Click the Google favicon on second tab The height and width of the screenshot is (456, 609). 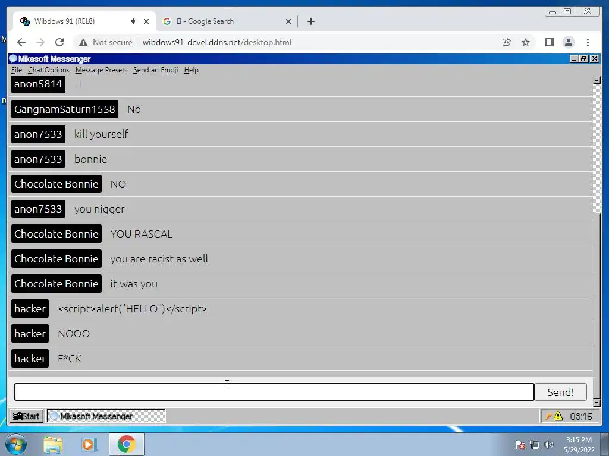[x=167, y=21]
